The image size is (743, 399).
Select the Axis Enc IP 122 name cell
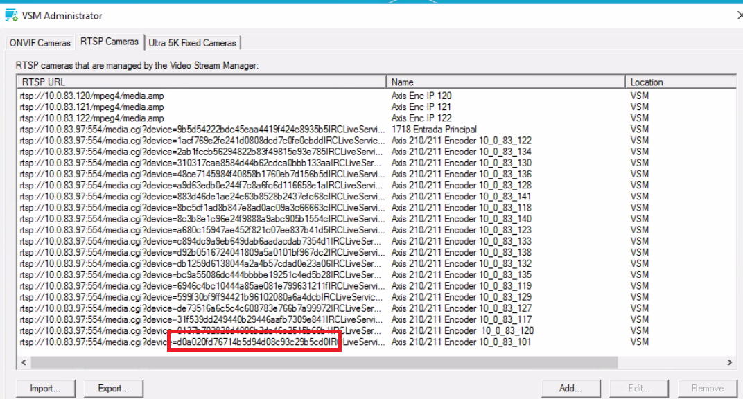pyautogui.click(x=421, y=118)
